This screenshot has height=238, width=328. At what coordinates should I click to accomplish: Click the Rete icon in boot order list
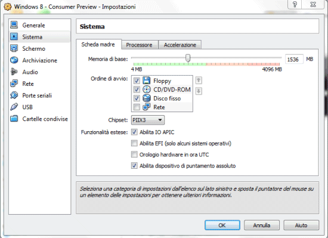147,107
